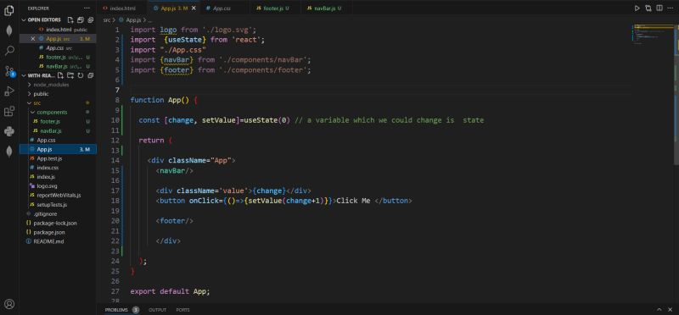Viewport: 679px width, 315px height.
Task: Close the bottom panel
Action: (670, 309)
